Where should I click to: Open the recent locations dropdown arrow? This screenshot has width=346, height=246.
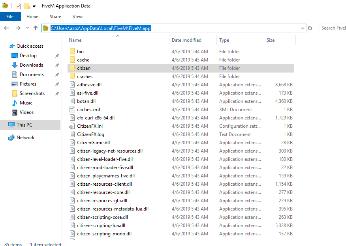[x=27, y=28]
